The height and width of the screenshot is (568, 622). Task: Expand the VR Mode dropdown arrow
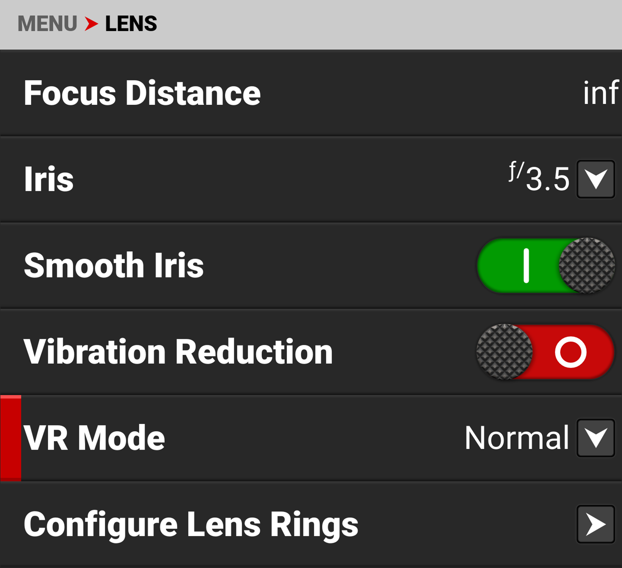(x=595, y=438)
